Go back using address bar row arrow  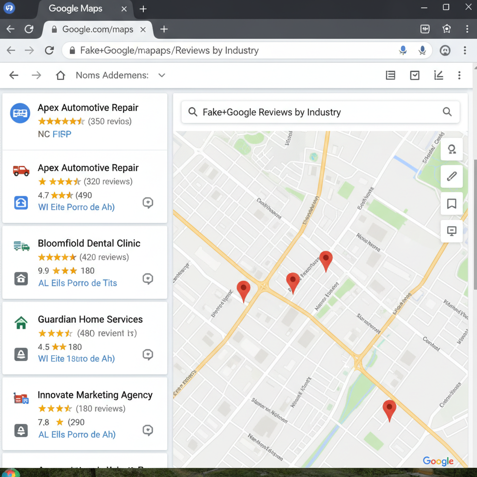pyautogui.click(x=11, y=50)
